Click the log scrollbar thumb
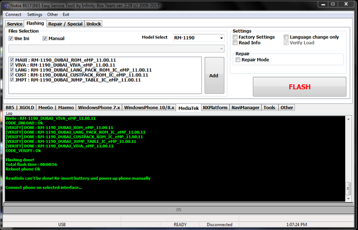 point(348,188)
